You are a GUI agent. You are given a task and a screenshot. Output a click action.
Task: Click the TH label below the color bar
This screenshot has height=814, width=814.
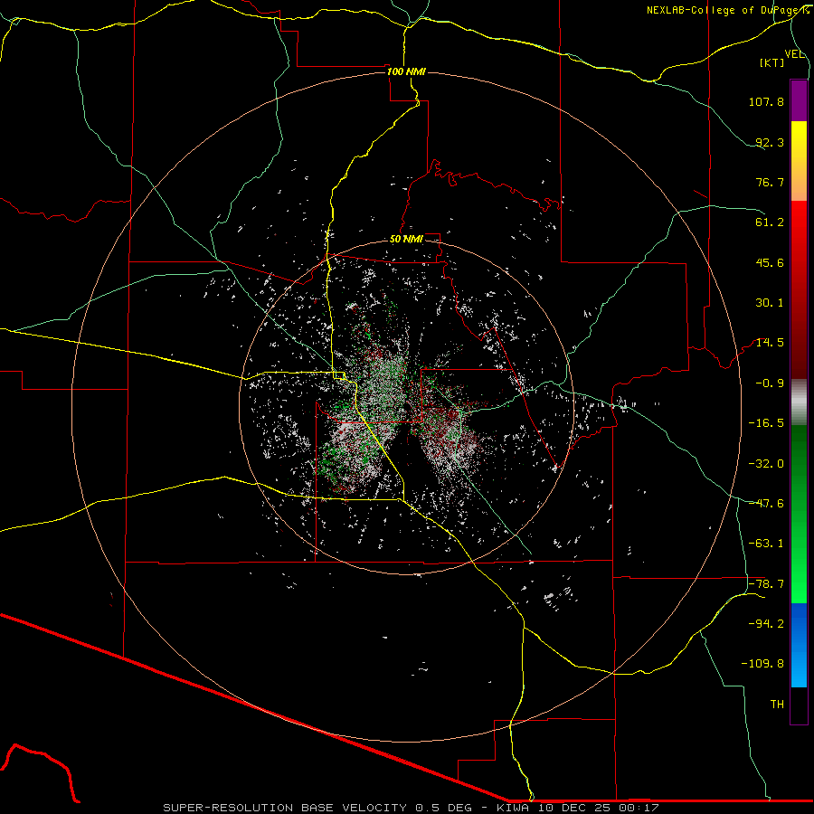(x=777, y=705)
